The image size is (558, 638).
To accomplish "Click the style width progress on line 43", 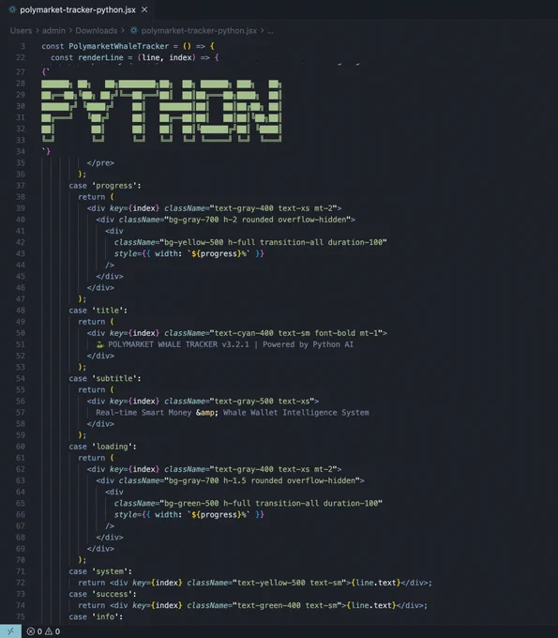I will coord(189,253).
